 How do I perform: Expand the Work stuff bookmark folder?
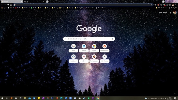[x=26, y=8]
